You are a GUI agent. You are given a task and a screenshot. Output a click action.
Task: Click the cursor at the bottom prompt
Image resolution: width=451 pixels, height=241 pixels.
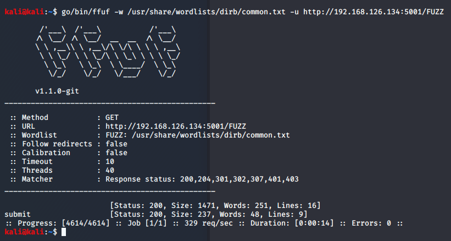click(x=64, y=233)
